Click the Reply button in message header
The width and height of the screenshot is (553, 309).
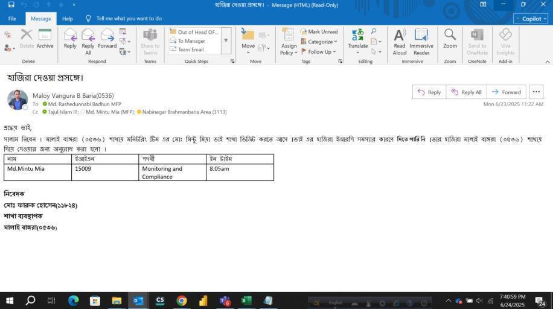click(x=429, y=92)
